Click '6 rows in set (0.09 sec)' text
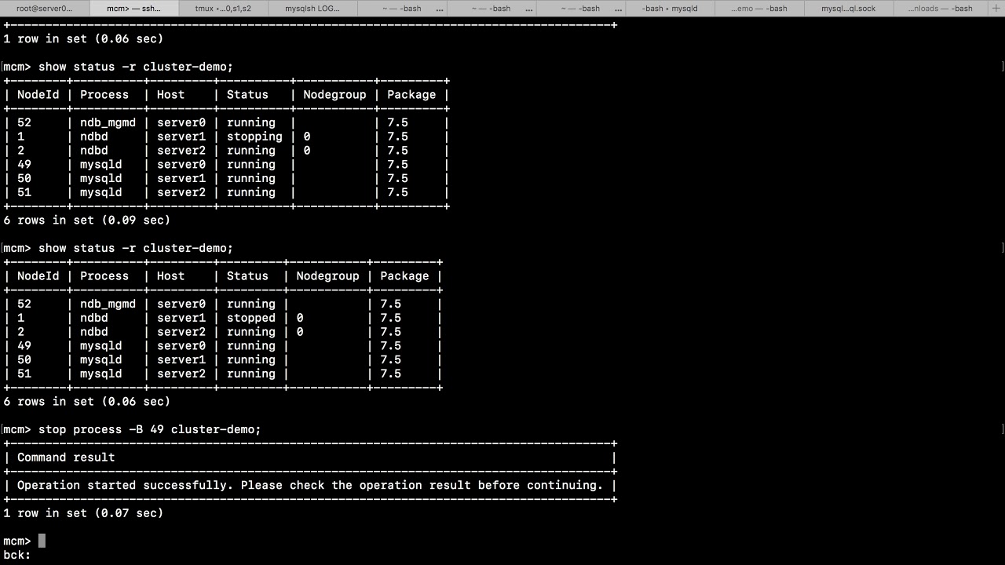1005x565 pixels. pyautogui.click(x=86, y=221)
